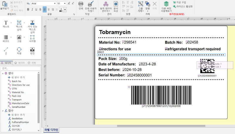235x134 pixels.
Task: Select the Line (선) tool
Action: 6,51
